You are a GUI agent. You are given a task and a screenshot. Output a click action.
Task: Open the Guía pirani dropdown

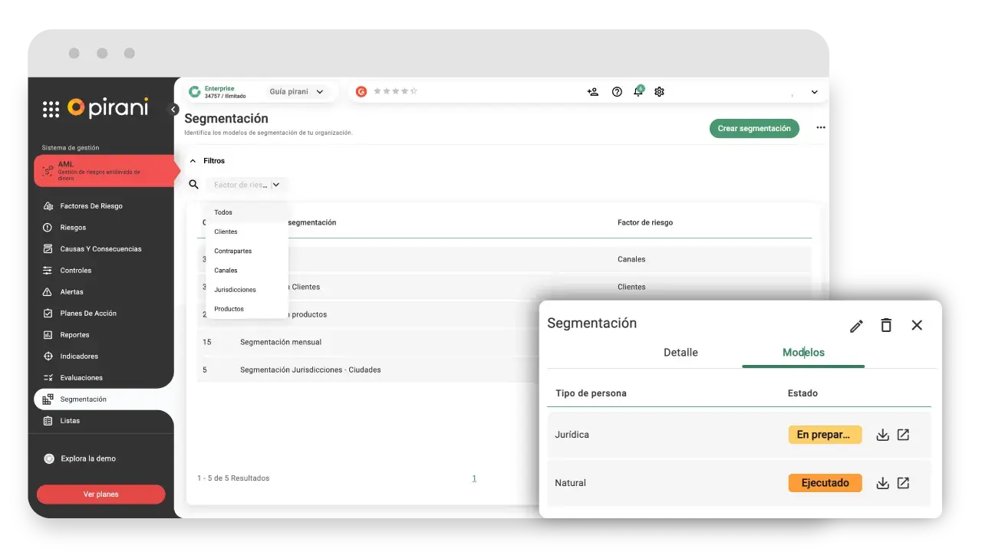tap(296, 92)
